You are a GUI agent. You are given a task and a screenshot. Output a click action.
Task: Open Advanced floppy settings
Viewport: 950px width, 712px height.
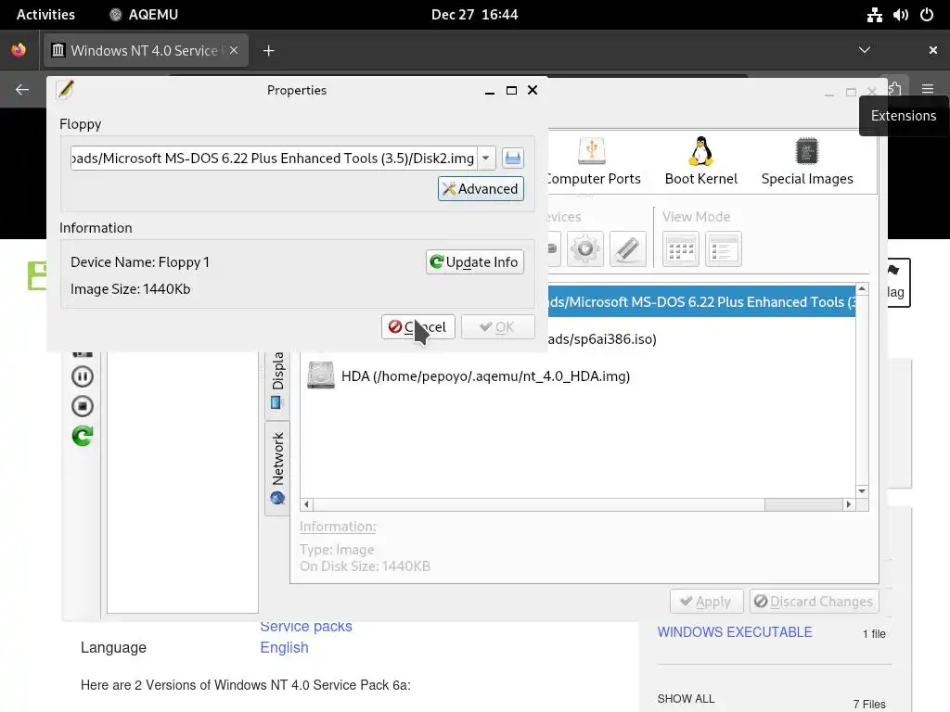tap(481, 189)
